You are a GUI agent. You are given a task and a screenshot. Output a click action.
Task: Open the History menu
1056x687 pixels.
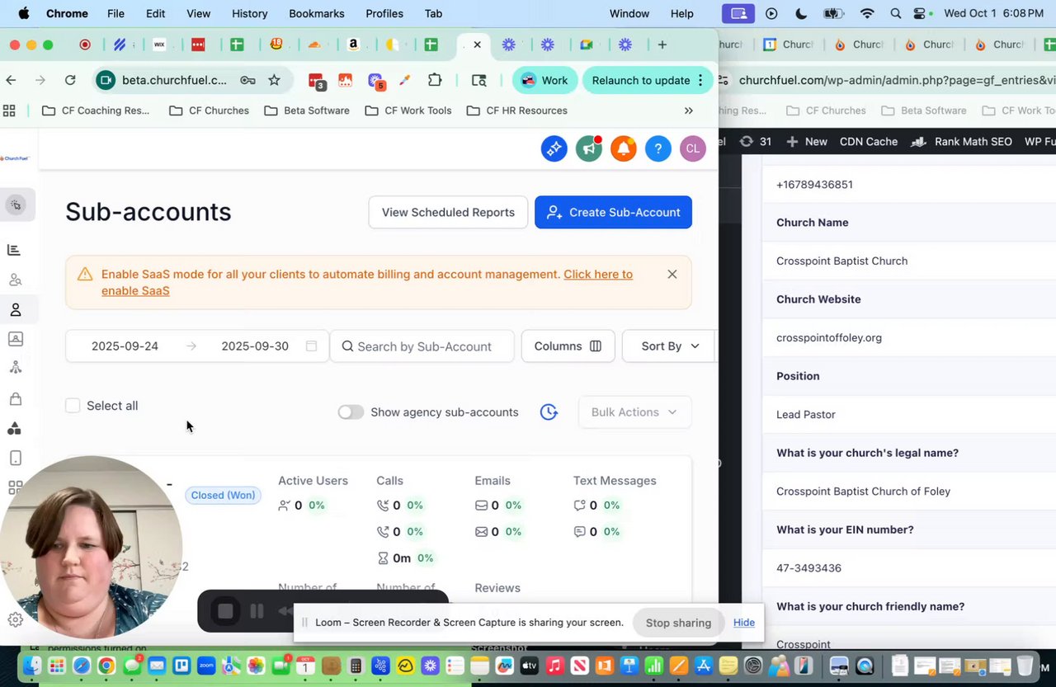(x=249, y=13)
